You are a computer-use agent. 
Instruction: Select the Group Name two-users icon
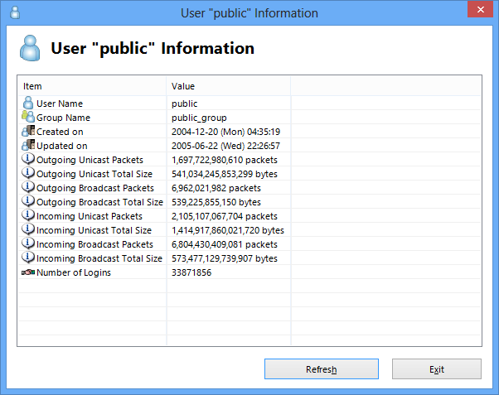(x=28, y=117)
